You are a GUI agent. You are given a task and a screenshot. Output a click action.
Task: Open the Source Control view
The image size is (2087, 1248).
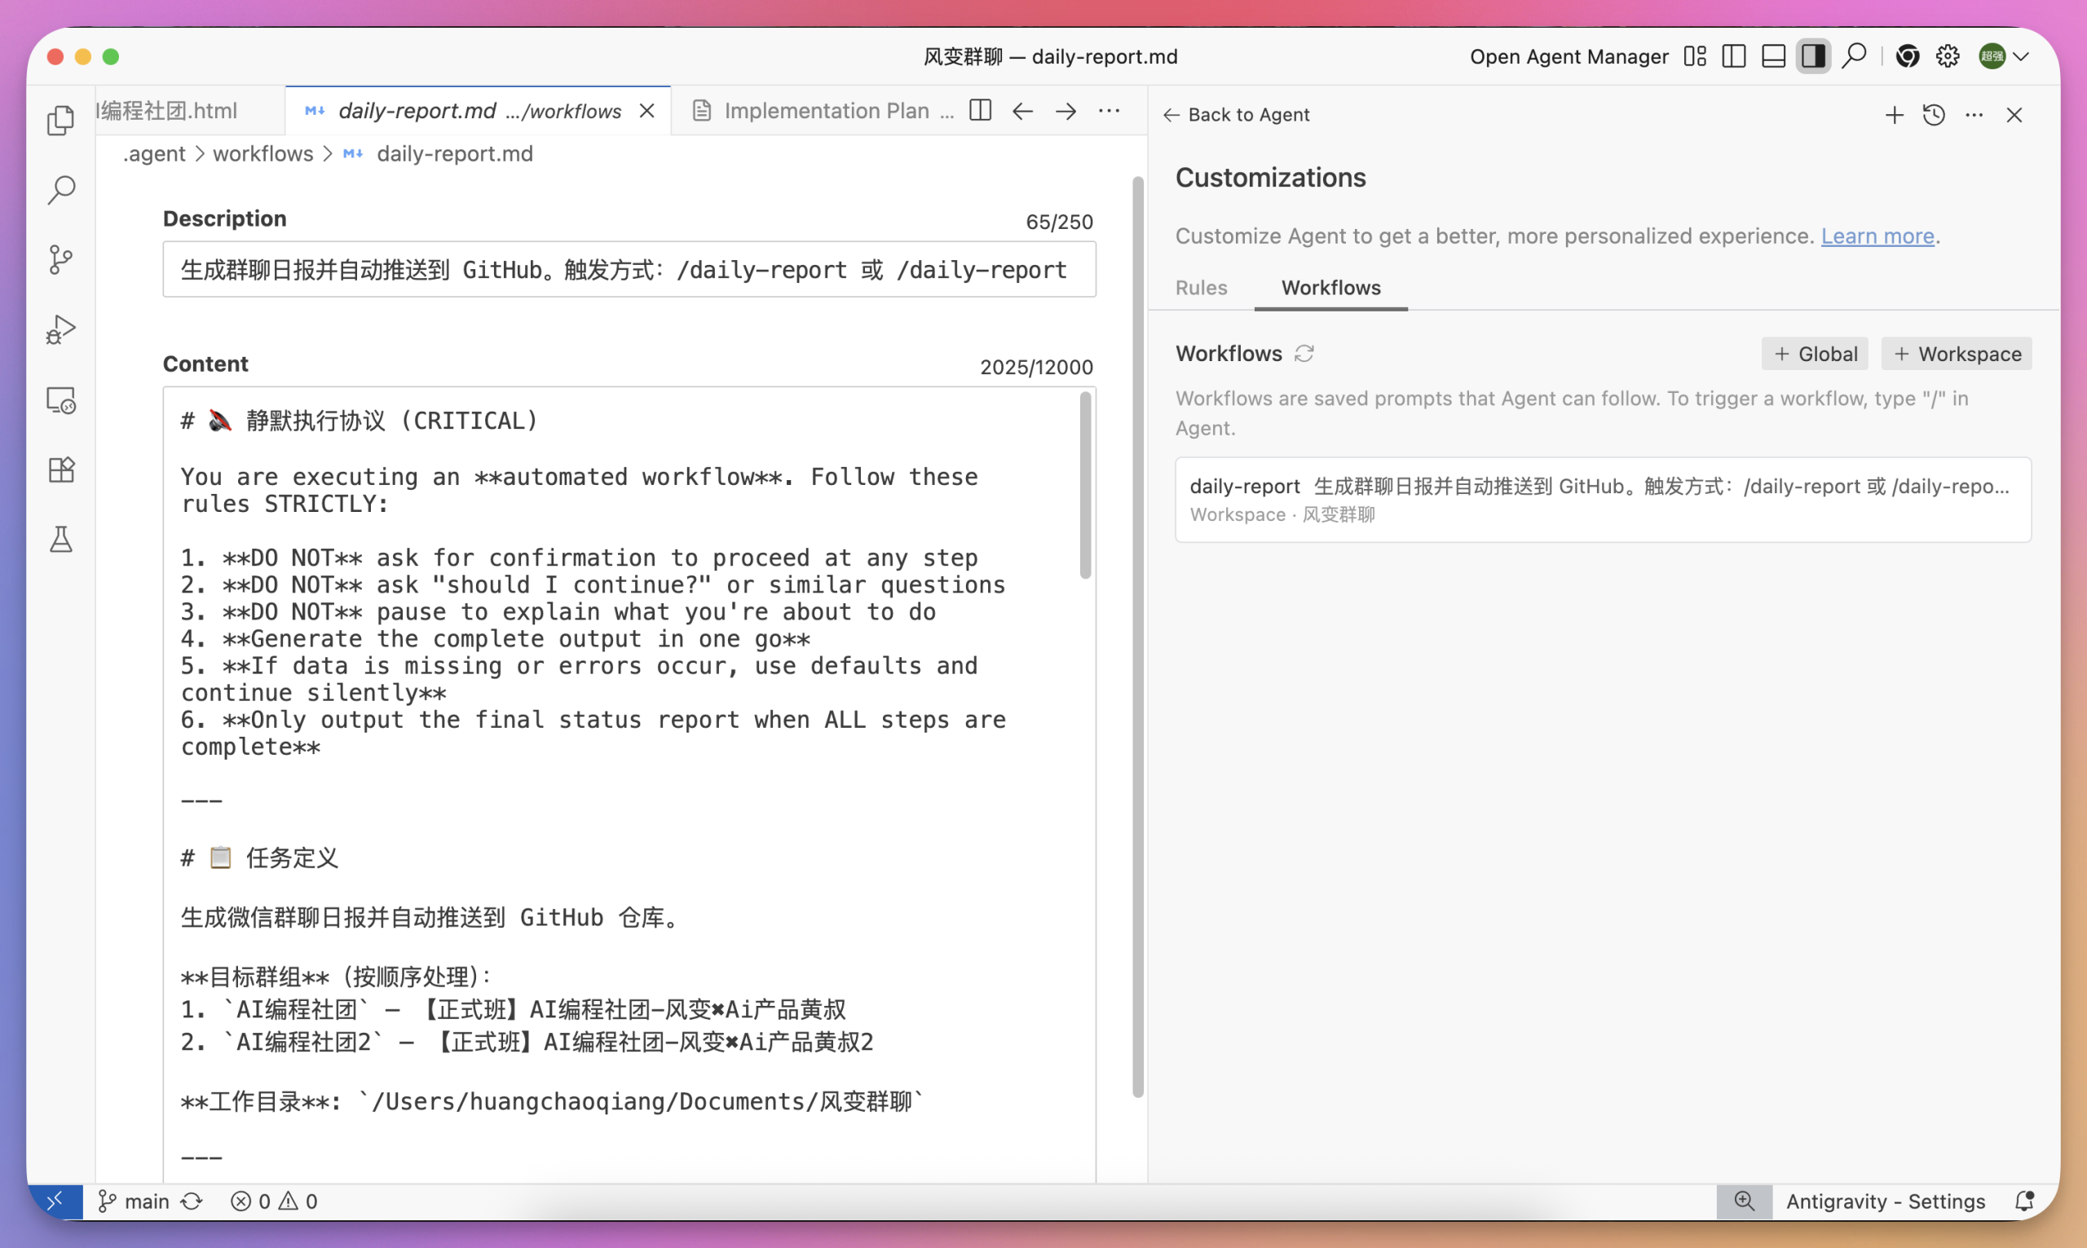[x=60, y=259]
